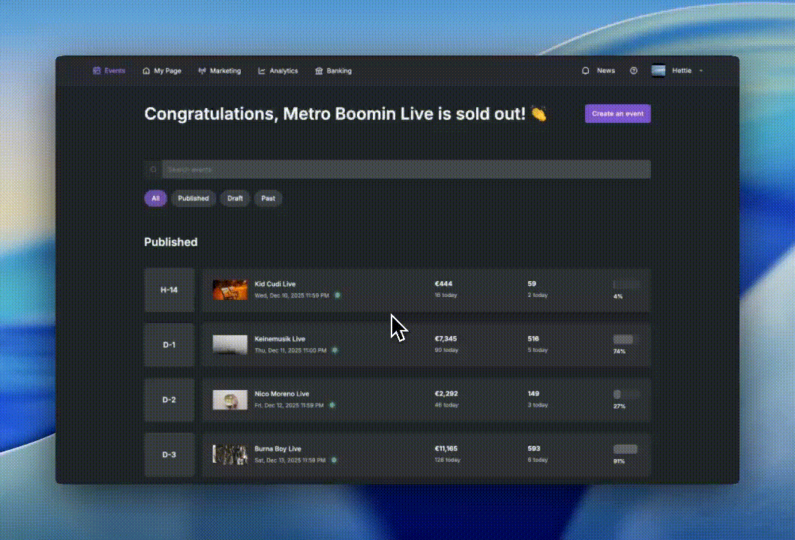Image resolution: width=795 pixels, height=540 pixels.
Task: Click Hettie's profile avatar
Action: [658, 71]
